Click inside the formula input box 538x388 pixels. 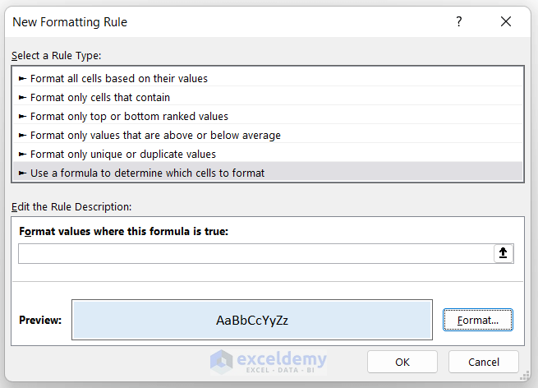click(255, 253)
